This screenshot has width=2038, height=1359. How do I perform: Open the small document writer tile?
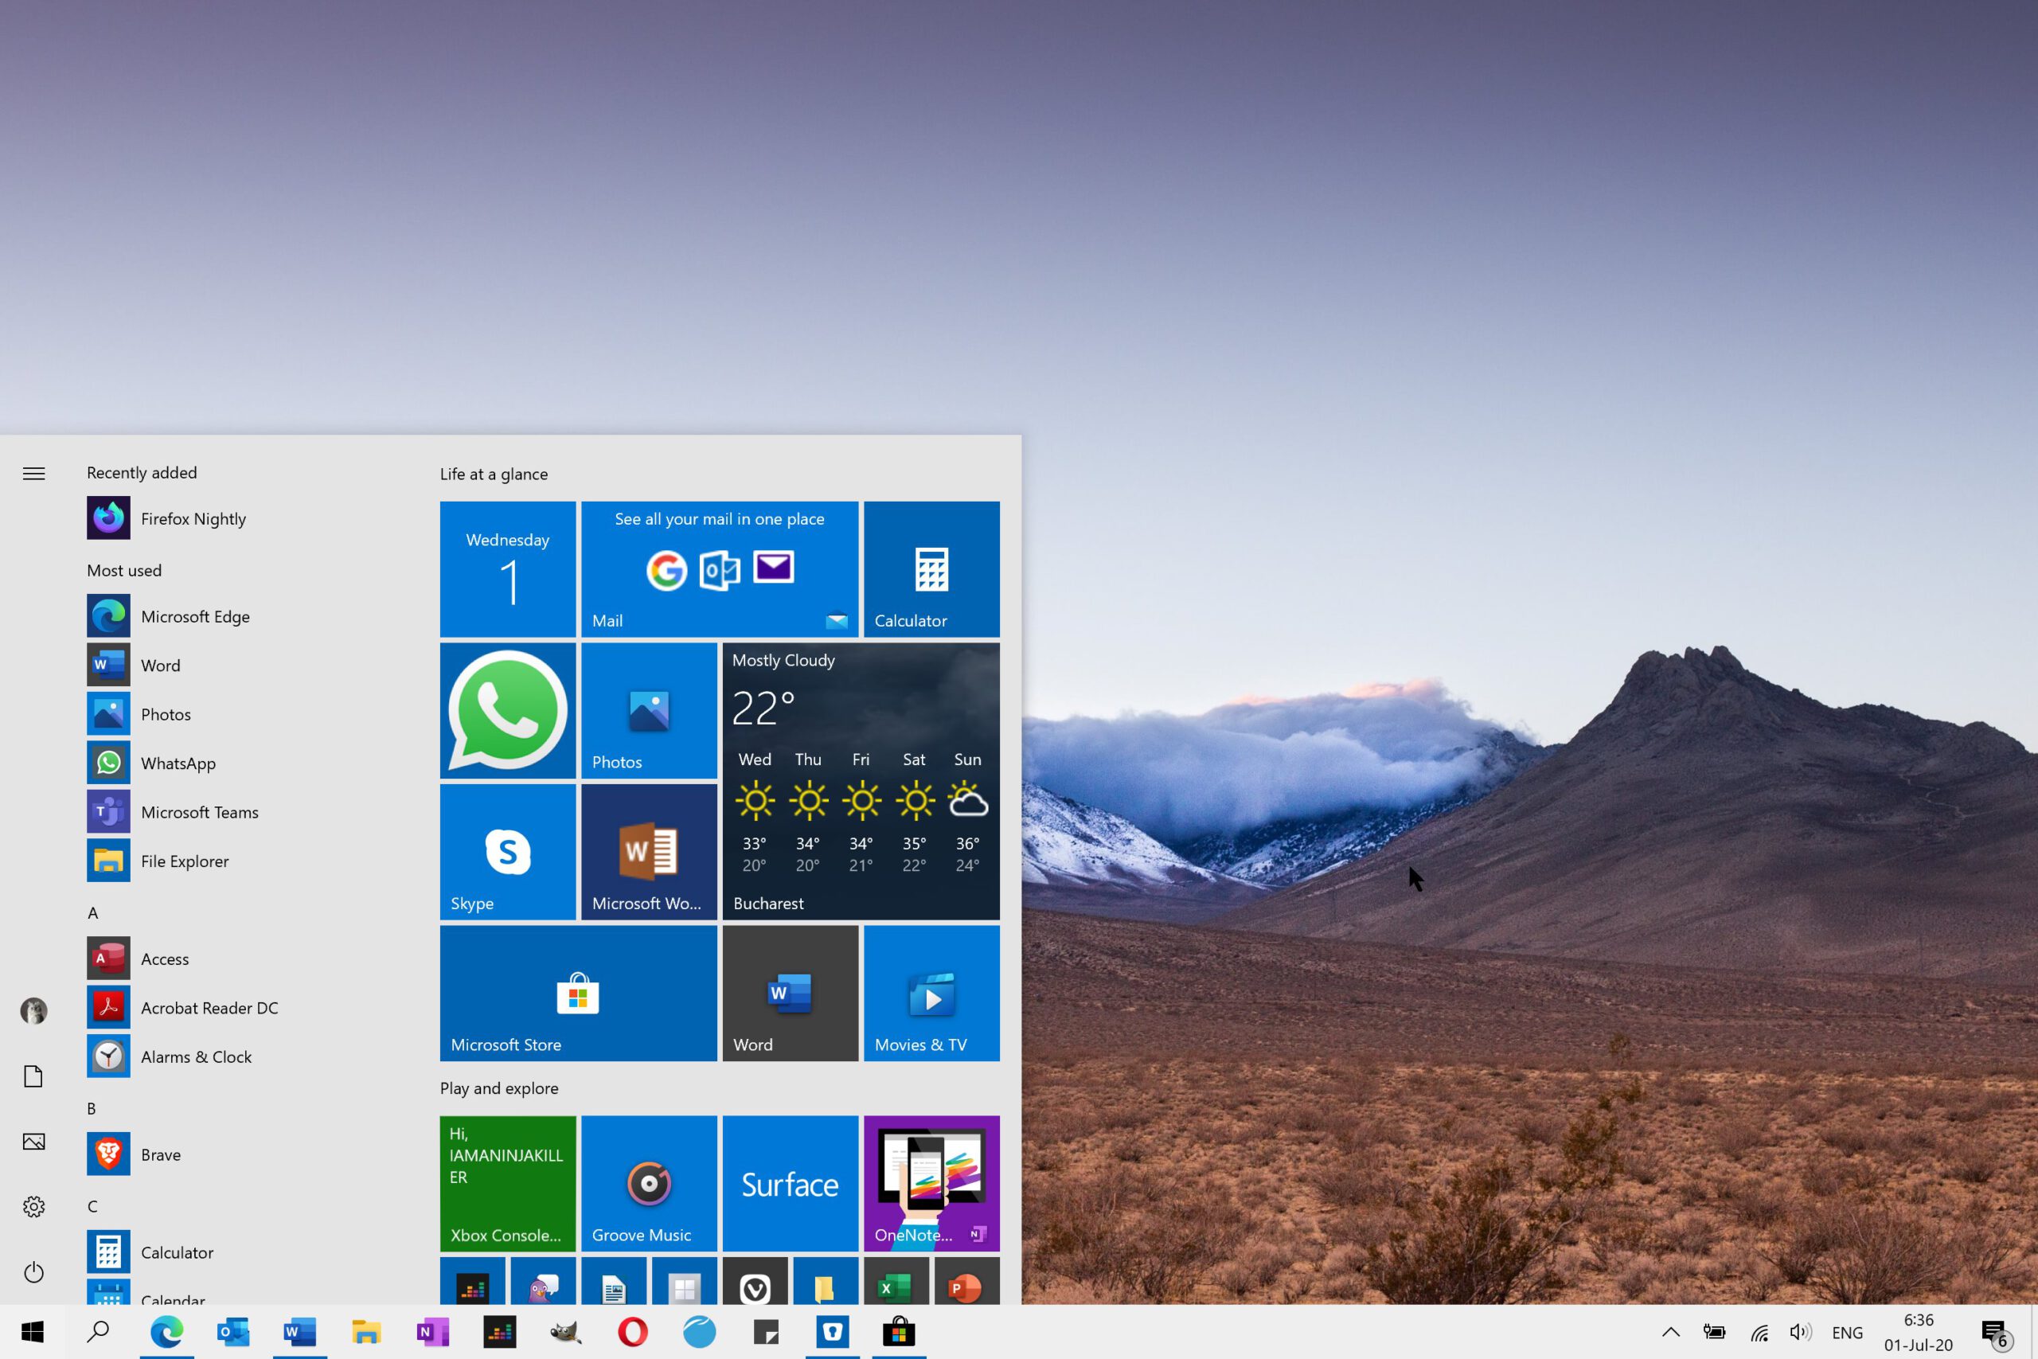(614, 1281)
